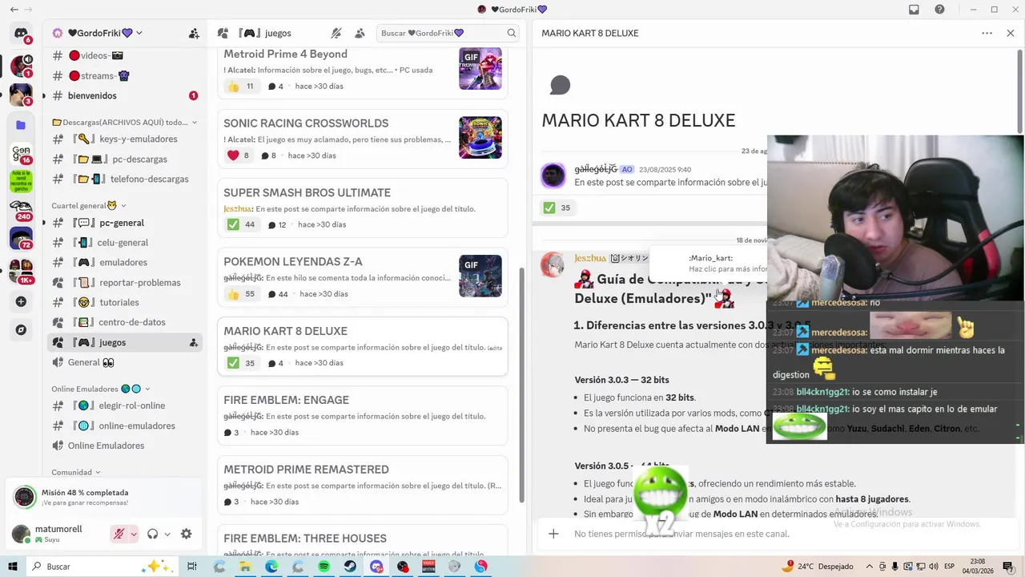Toggle thumbs-up reaction on Metroid Prime 4 Beyond

click(x=242, y=87)
